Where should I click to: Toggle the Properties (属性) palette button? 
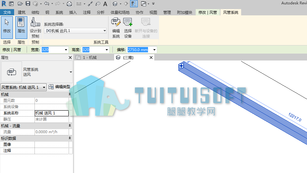pos(21,28)
